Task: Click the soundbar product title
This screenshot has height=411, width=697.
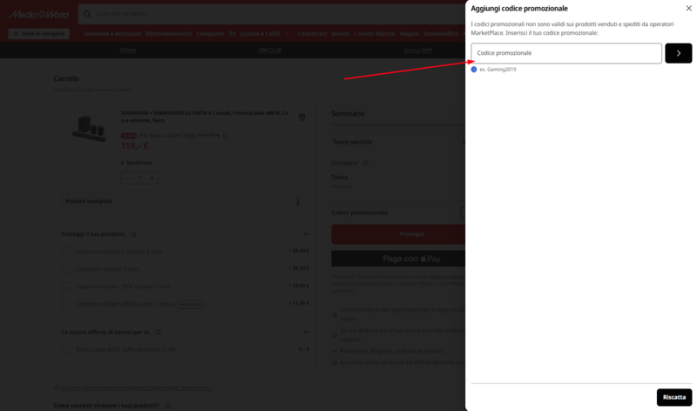Action: 205,117
